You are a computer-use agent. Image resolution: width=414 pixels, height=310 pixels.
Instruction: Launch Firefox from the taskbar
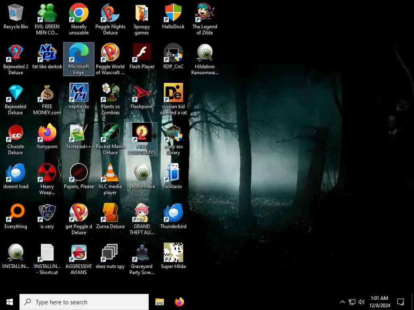(180, 302)
